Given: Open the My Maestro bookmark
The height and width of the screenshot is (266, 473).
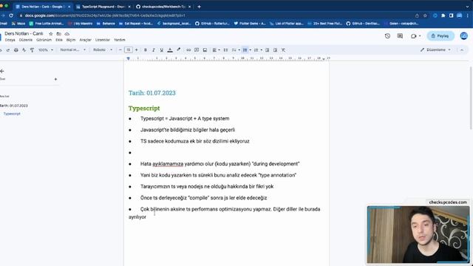Looking at the screenshot, I should click(81, 24).
